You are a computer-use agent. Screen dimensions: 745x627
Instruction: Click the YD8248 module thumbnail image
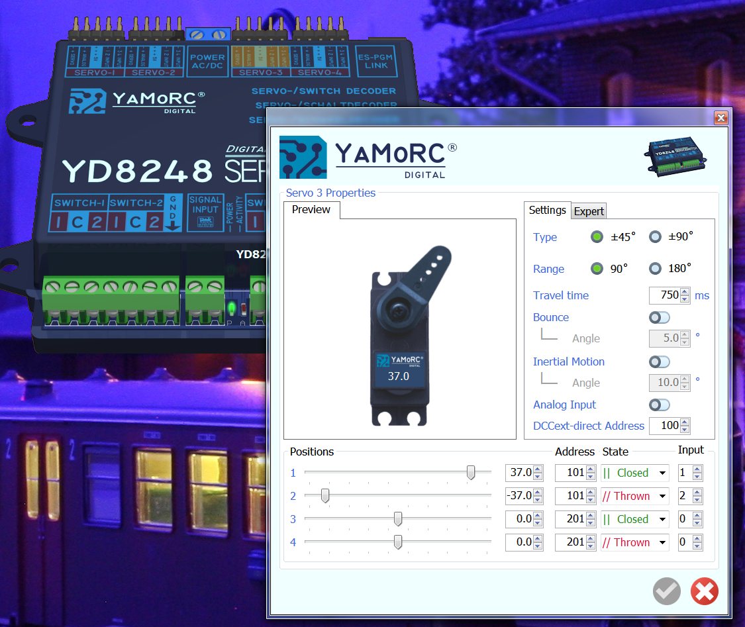click(x=675, y=156)
